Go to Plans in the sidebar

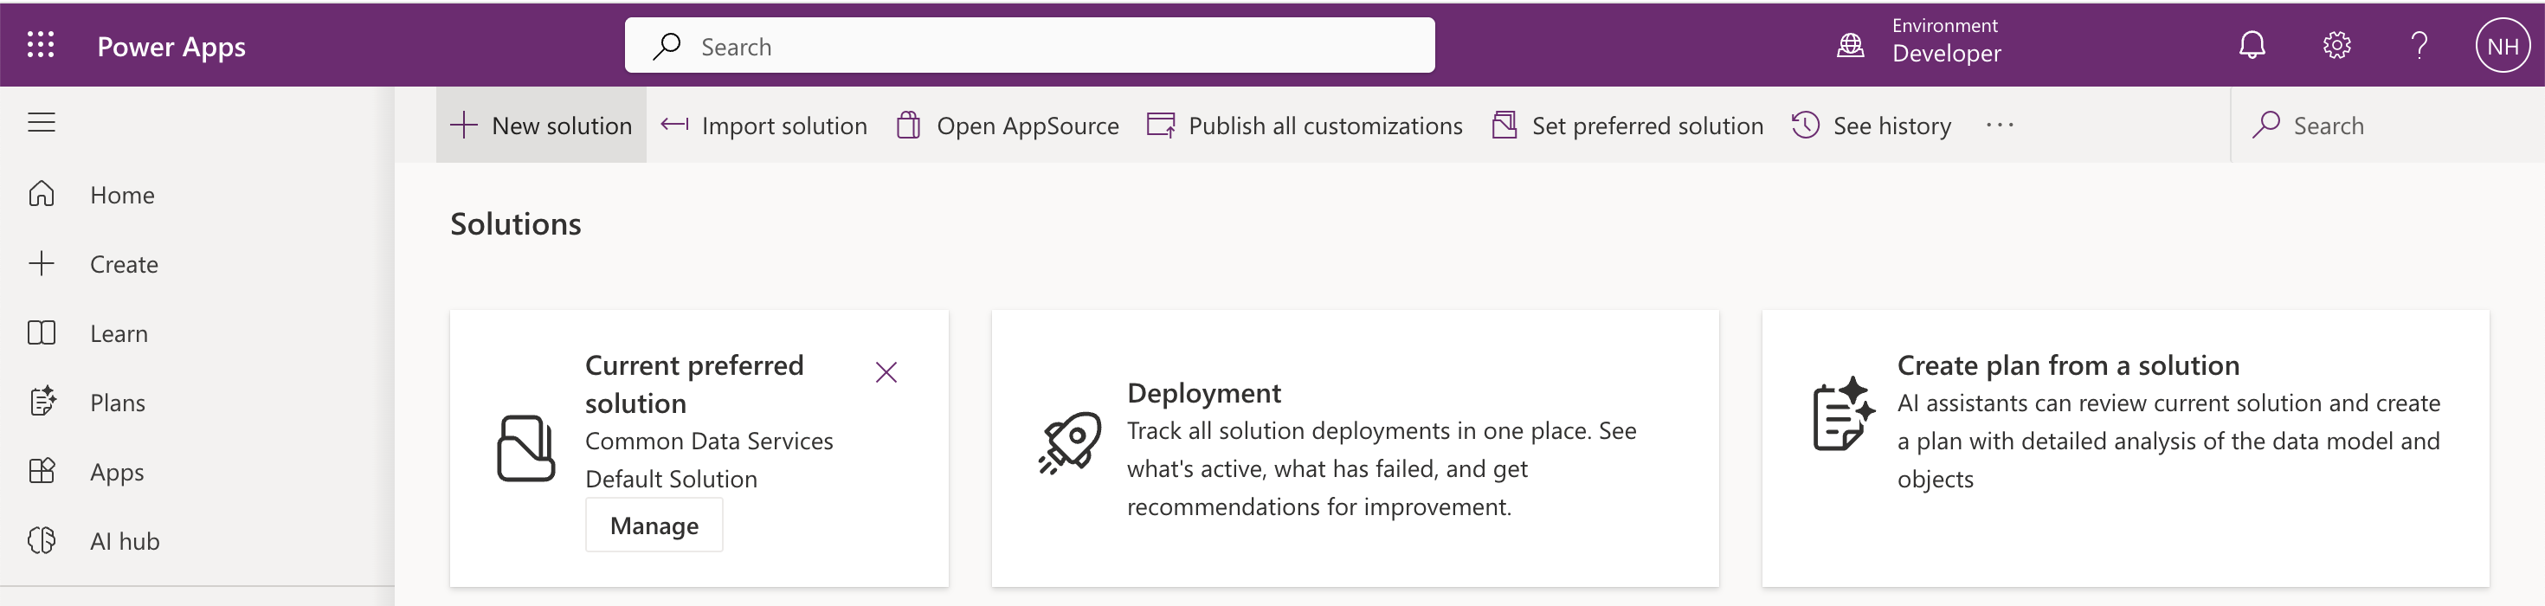point(117,403)
